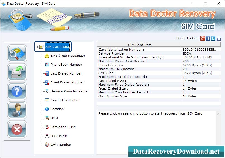Click the Service Provider Name tower icon
Image resolution: width=225 pixels, height=158 pixels.
pyautogui.click(x=47, y=91)
